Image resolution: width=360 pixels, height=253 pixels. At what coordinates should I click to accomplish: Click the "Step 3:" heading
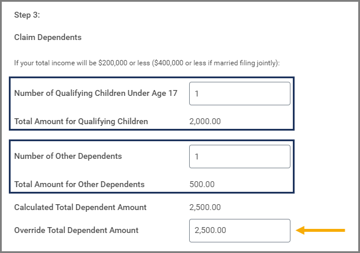coord(27,15)
